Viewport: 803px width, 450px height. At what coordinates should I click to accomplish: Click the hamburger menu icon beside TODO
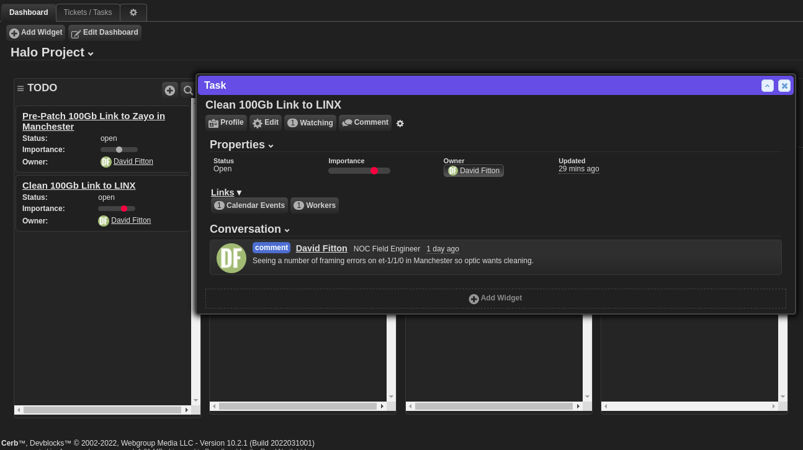(x=20, y=88)
